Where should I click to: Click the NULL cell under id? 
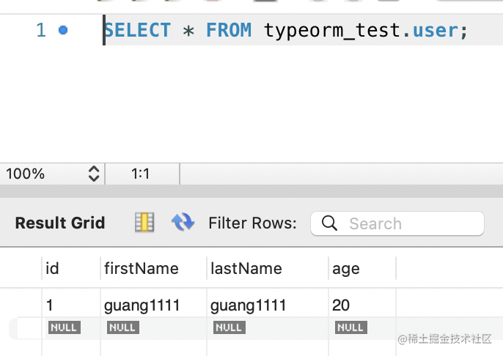click(64, 327)
